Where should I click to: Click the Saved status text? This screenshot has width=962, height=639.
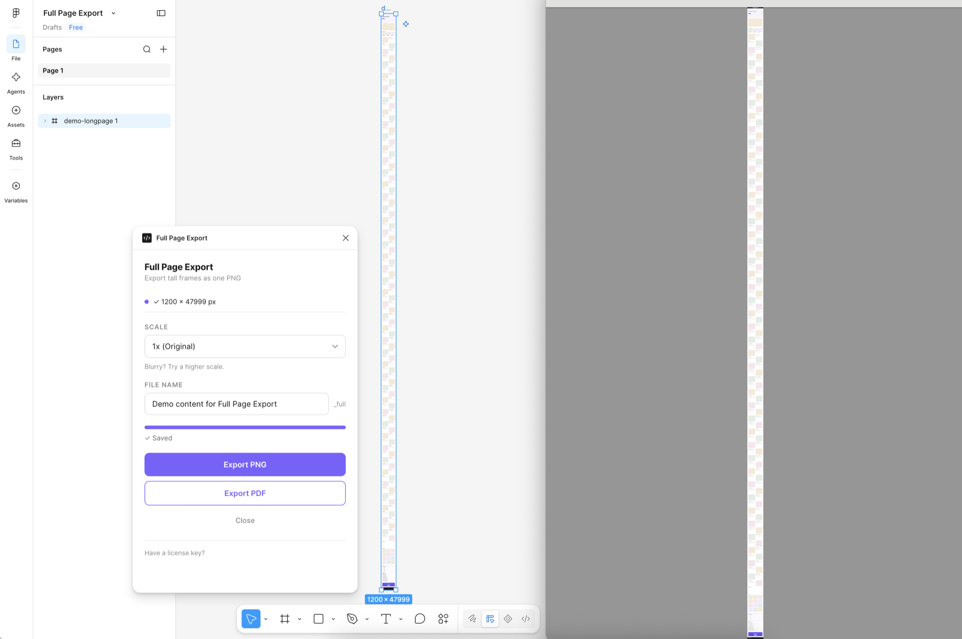(x=158, y=438)
